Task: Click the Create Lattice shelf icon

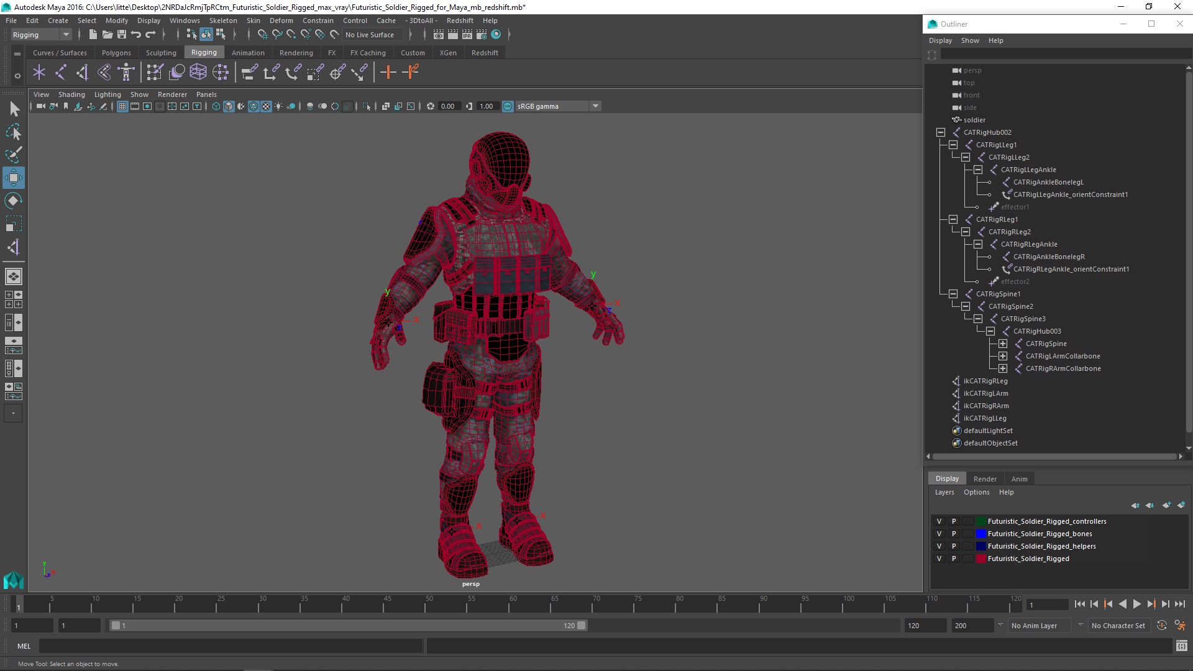Action: coord(198,73)
